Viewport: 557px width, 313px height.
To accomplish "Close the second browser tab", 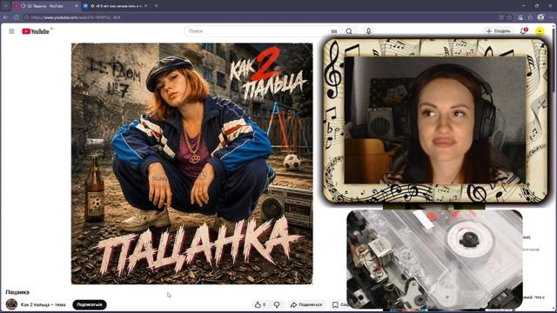I will point(146,6).
